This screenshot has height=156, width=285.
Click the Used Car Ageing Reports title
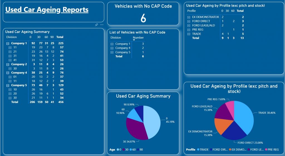47,10
